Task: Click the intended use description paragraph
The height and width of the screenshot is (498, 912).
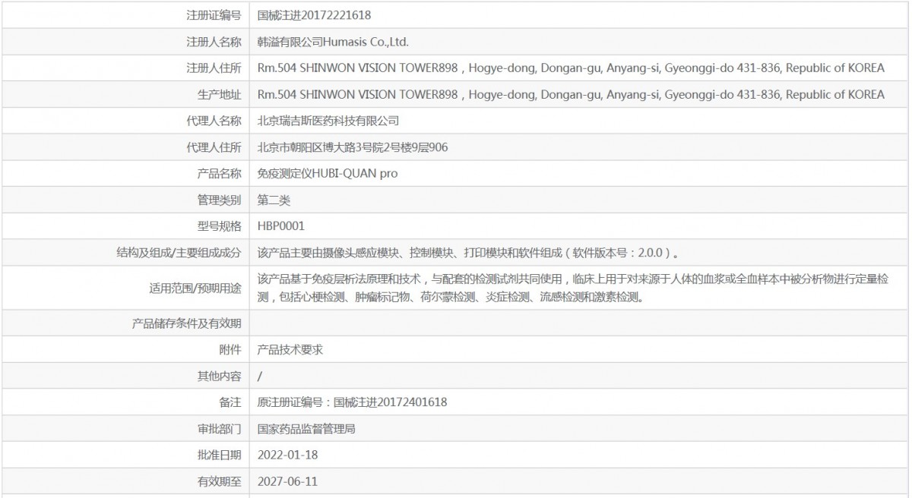Action: point(574,288)
